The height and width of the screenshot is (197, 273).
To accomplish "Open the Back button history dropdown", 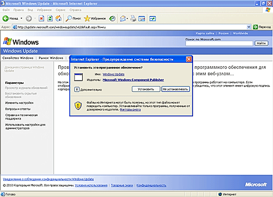I will pyautogui.click(x=21, y=18).
